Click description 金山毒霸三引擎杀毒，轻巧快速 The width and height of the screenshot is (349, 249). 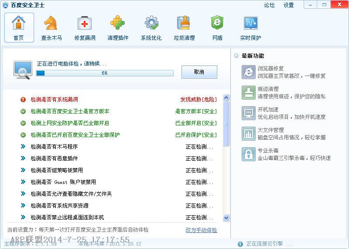point(294,158)
